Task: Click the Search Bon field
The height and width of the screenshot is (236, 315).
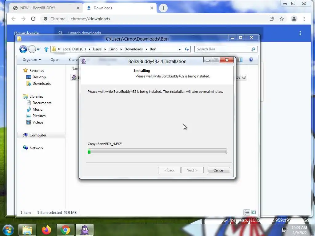Action: tap(226, 49)
